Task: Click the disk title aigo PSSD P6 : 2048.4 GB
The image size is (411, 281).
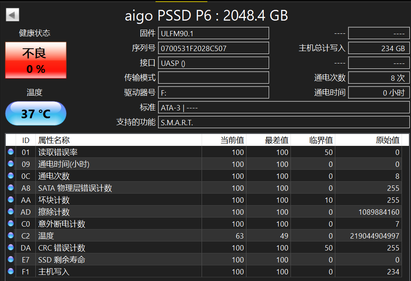Action: pyautogui.click(x=206, y=16)
